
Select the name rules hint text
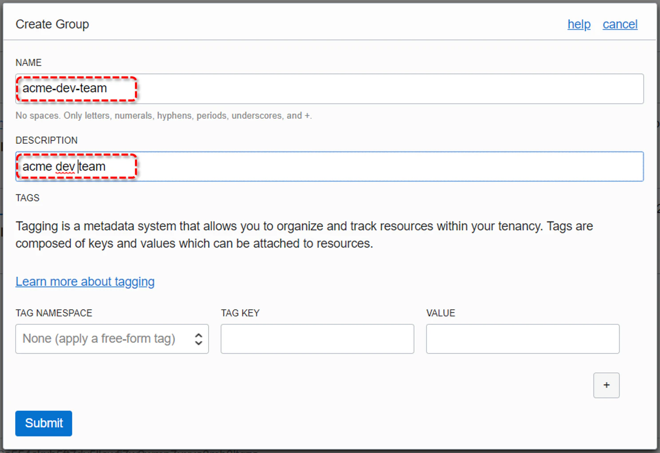[164, 116]
